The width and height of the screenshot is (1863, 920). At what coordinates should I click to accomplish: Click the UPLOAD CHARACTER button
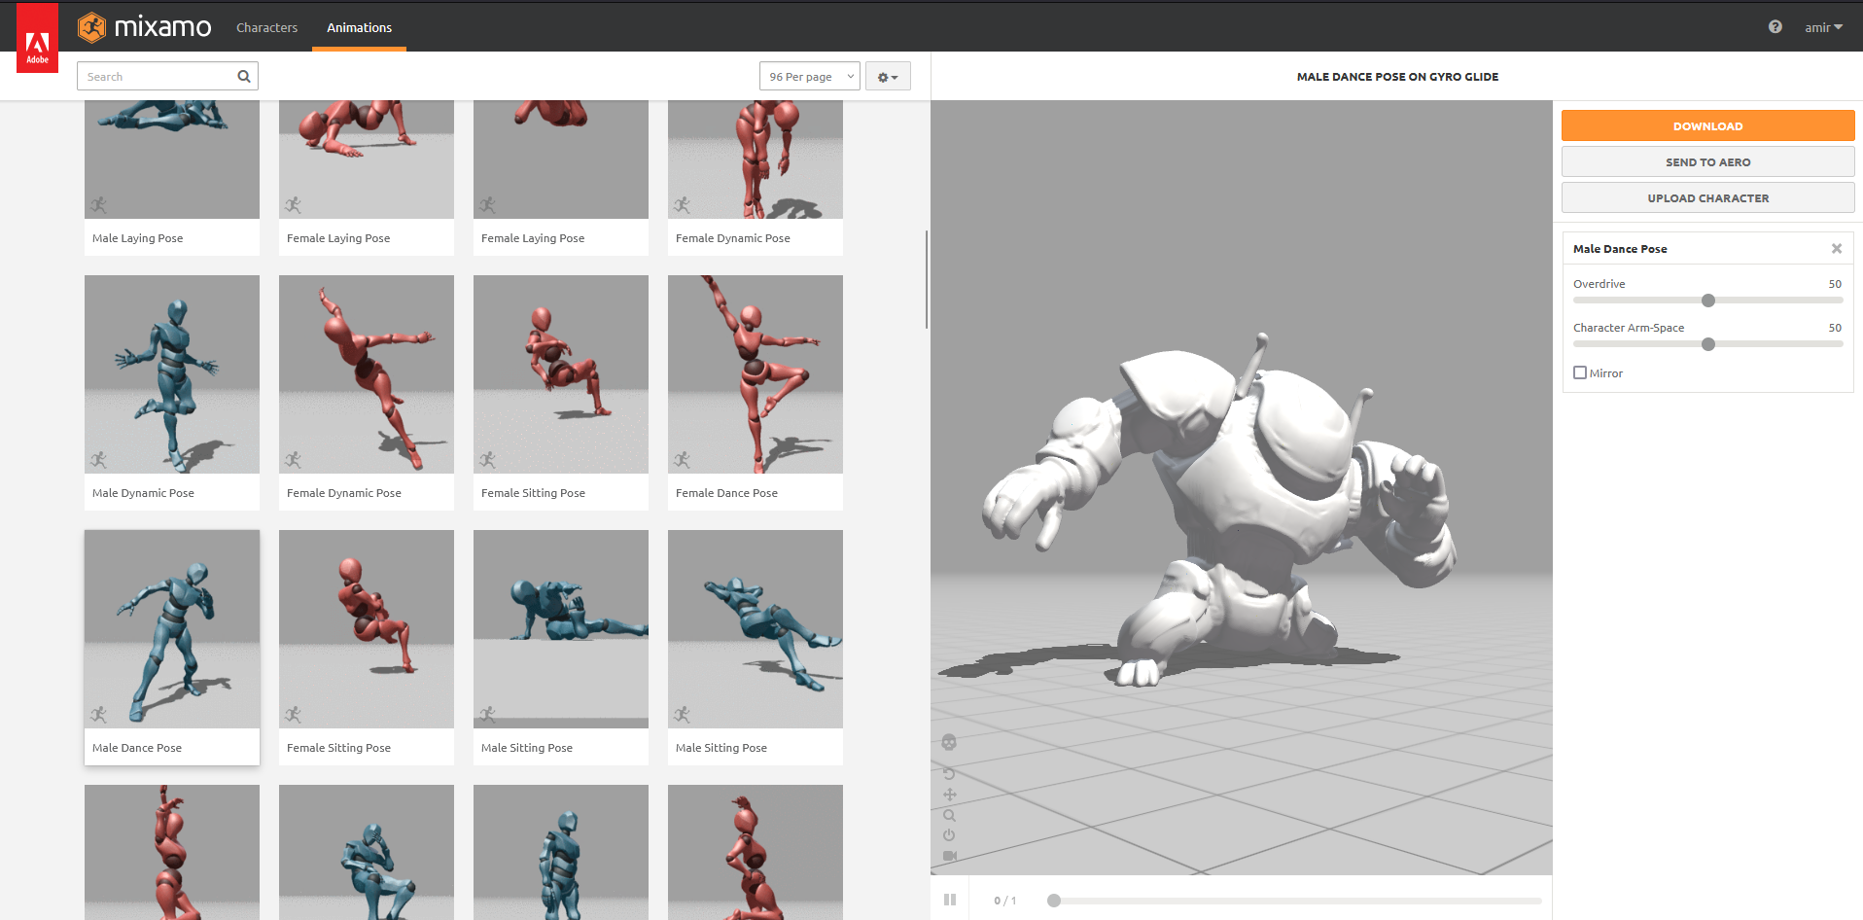(1707, 197)
